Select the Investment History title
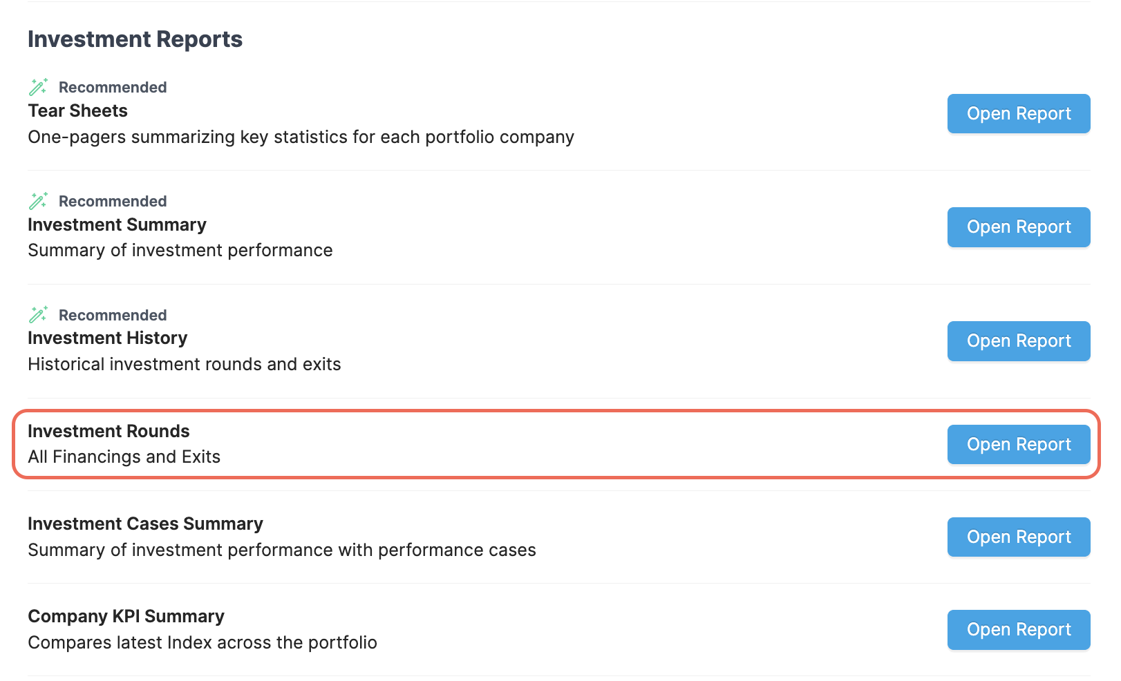Screen dimensions: 1121x681 click(107, 338)
